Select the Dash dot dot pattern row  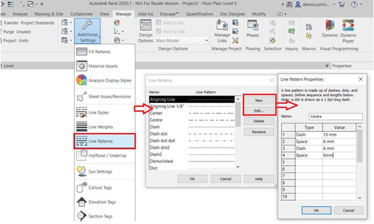[192, 140]
